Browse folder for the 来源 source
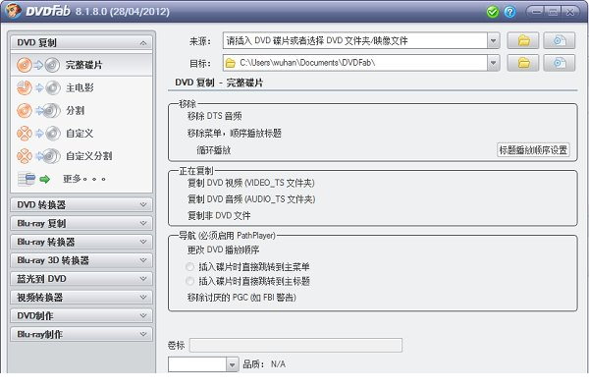Viewport: 589px width, 388px height. pos(523,40)
